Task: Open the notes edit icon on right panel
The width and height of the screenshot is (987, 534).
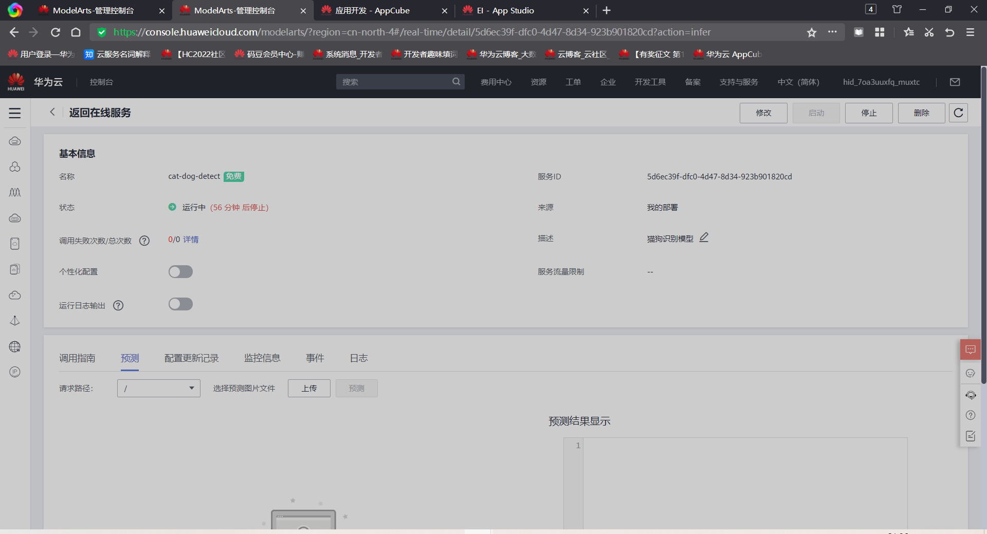Action: point(971,436)
